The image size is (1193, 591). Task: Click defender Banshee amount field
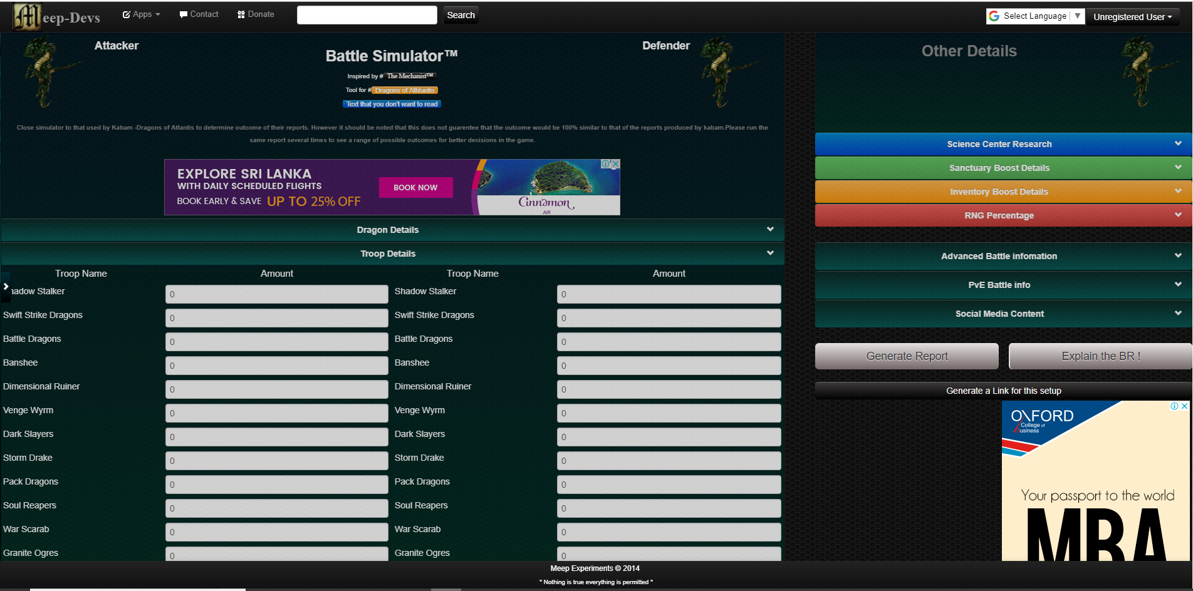[669, 366]
